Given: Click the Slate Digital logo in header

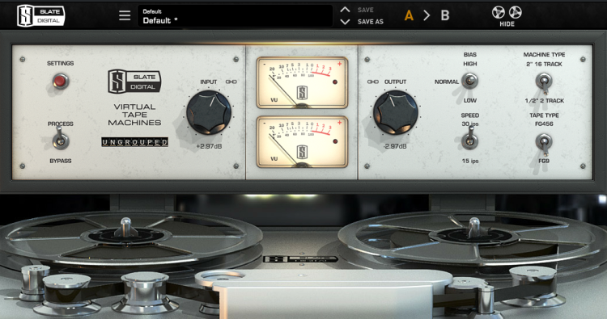Looking at the screenshot, I should [41, 16].
